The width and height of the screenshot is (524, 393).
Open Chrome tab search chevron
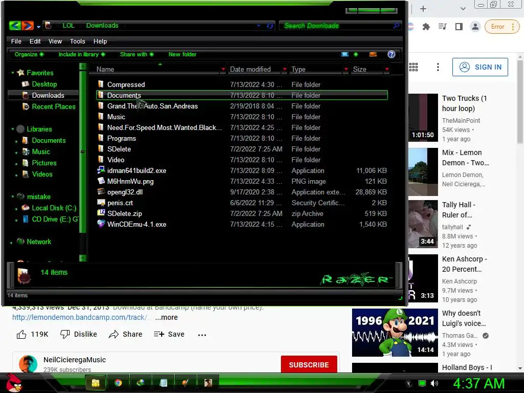463,9
